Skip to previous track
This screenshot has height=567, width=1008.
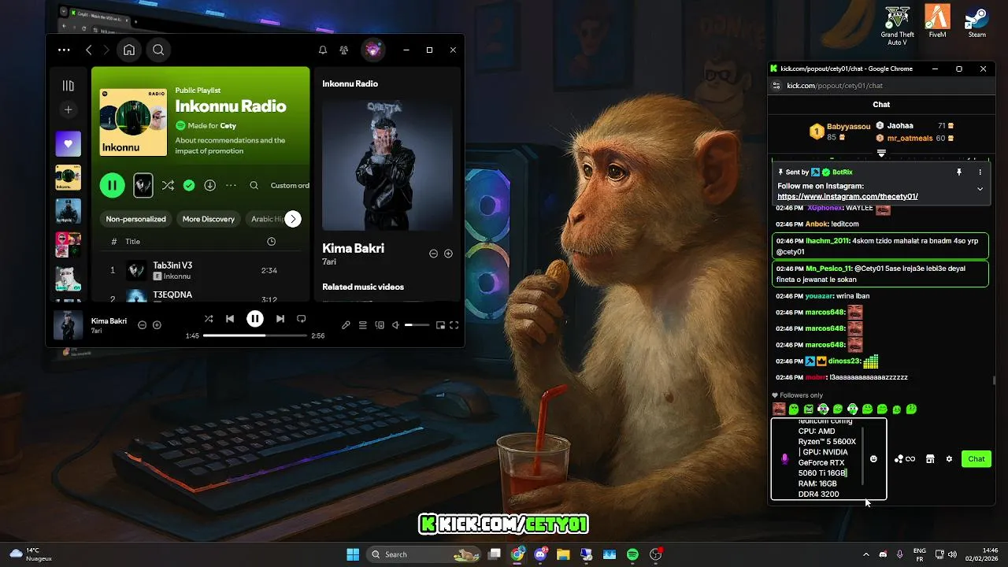[230, 319]
